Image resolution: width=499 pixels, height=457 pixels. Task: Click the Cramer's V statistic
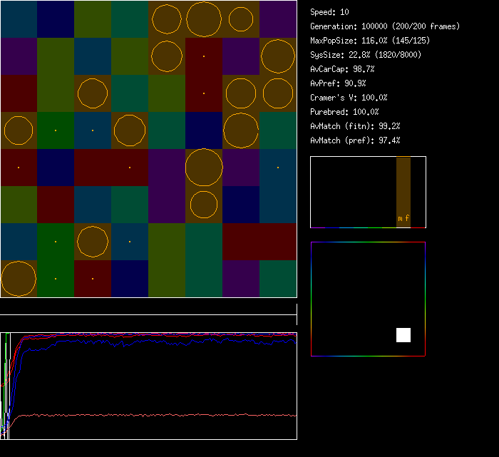tap(349, 98)
